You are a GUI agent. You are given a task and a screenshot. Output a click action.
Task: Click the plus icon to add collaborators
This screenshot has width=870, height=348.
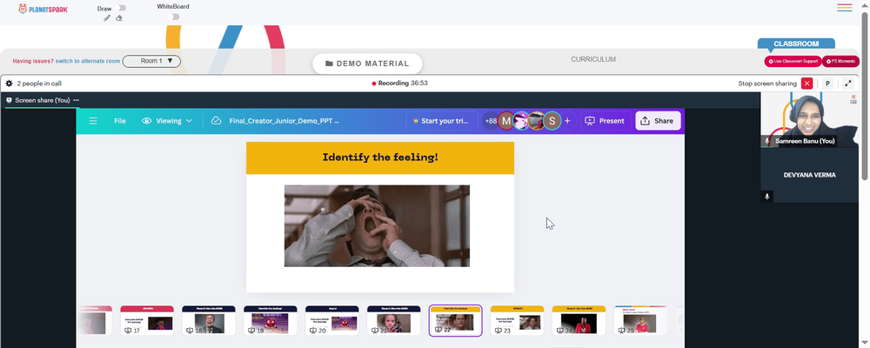(567, 121)
